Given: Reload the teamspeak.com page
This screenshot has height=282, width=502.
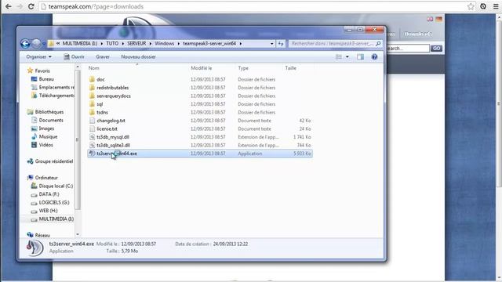Looking at the screenshot, I should [31, 6].
